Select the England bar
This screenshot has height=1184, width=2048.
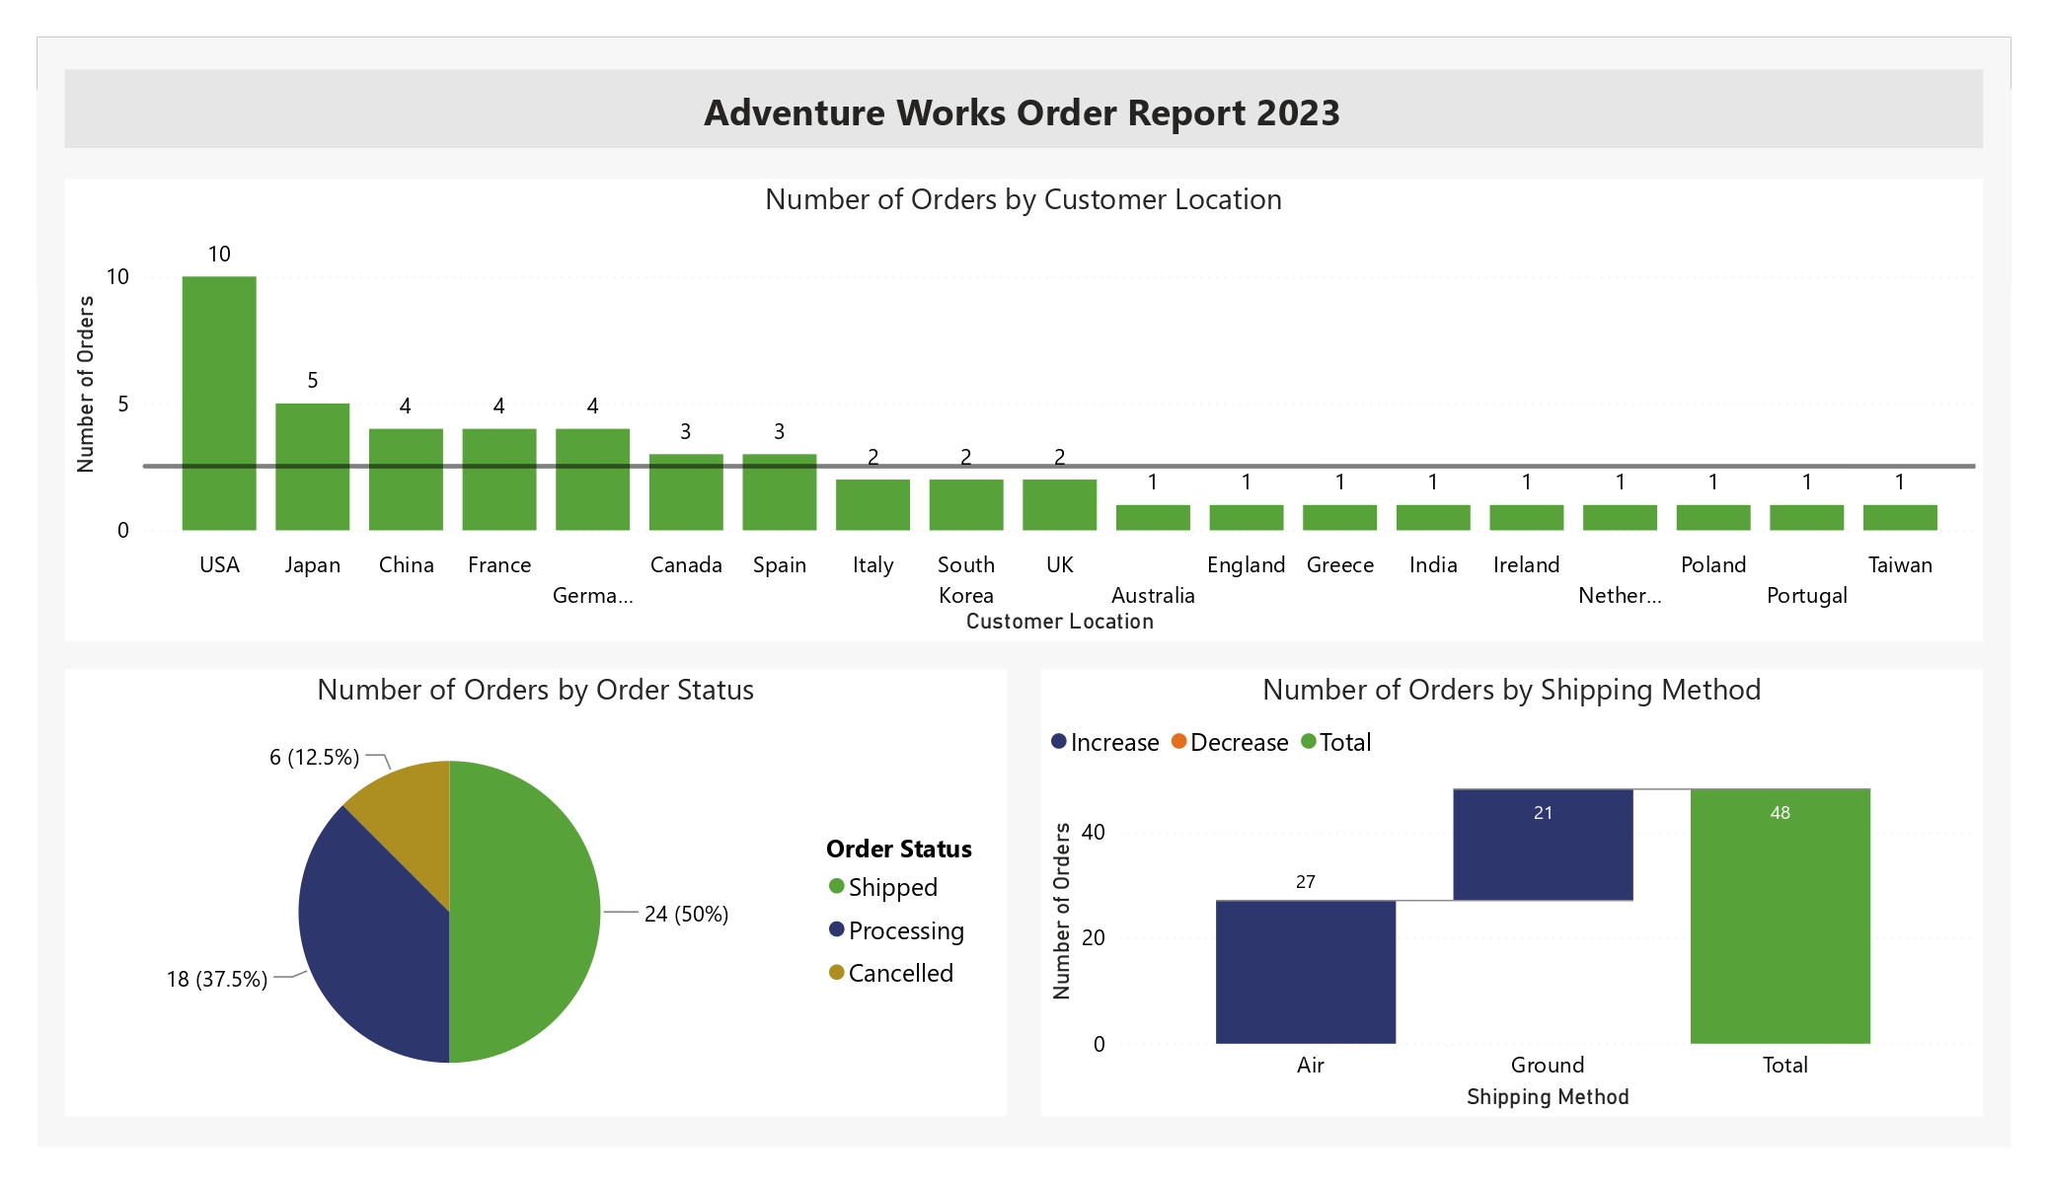point(1247,517)
